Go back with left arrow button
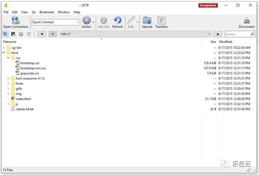The image size is (259, 175). pyautogui.click(x=42, y=34)
